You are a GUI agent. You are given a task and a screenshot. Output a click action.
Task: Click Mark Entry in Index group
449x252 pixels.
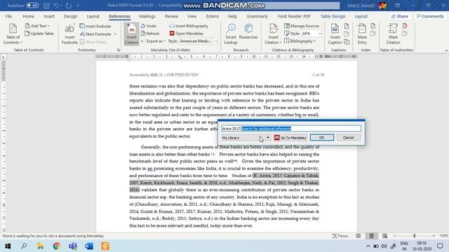click(362, 34)
